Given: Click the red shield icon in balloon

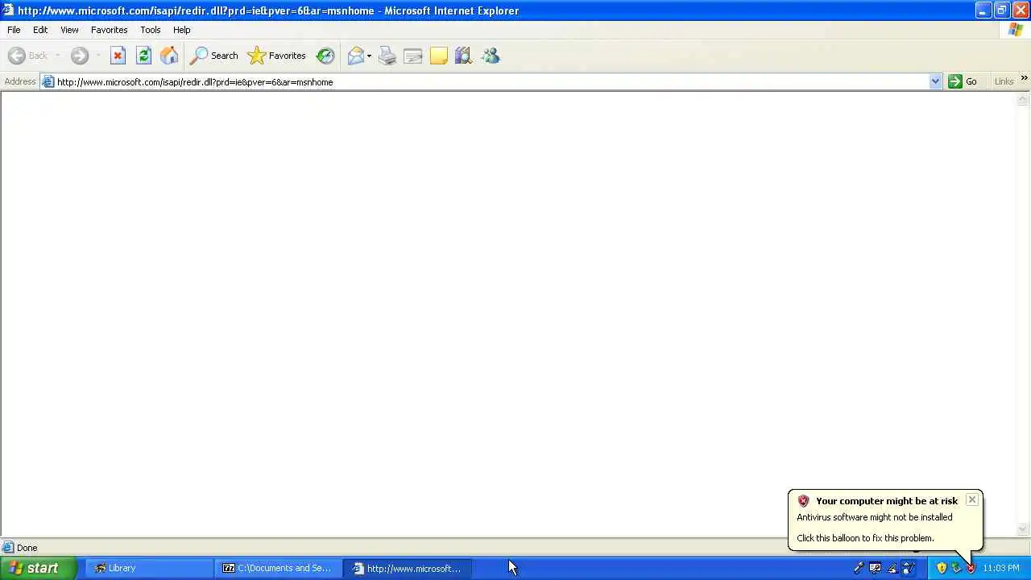Looking at the screenshot, I should coord(803,501).
